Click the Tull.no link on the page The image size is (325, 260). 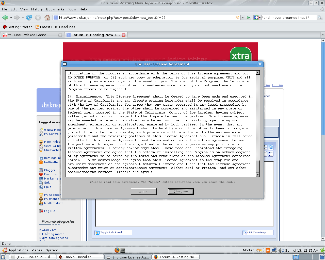(277, 85)
